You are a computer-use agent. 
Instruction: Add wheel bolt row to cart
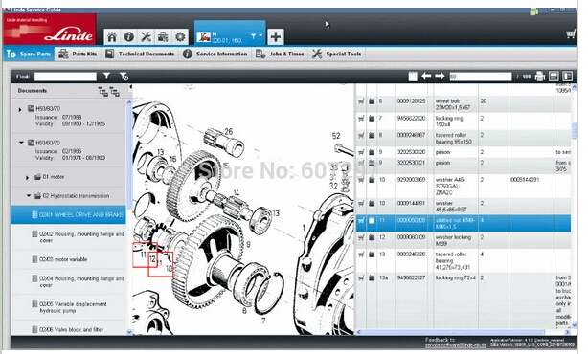click(x=361, y=101)
